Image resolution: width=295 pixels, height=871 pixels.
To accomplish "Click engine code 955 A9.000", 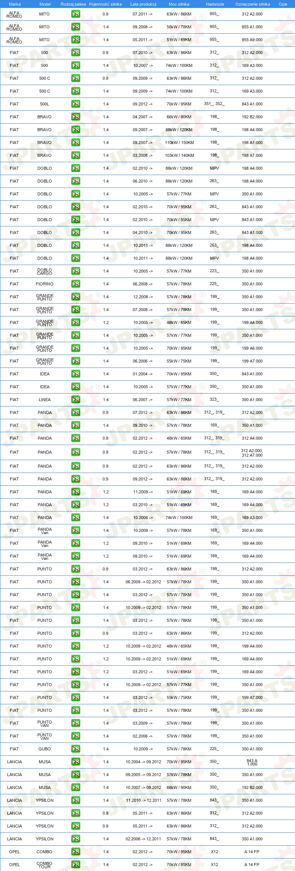I will pos(252,40).
